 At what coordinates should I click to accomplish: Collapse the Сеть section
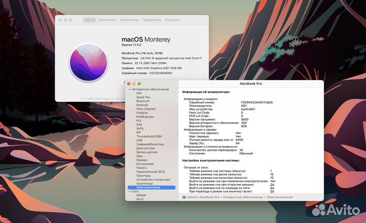(x=130, y=192)
